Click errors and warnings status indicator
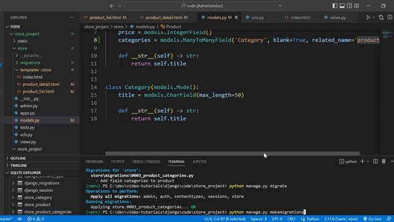 36,219
